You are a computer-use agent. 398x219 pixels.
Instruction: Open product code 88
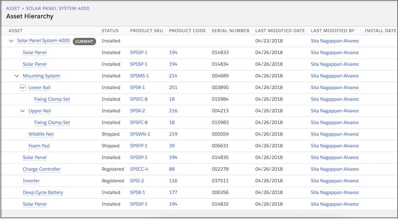172,169
